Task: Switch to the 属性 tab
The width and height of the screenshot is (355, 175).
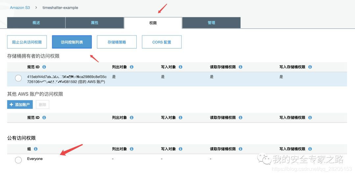Action: coord(95,23)
